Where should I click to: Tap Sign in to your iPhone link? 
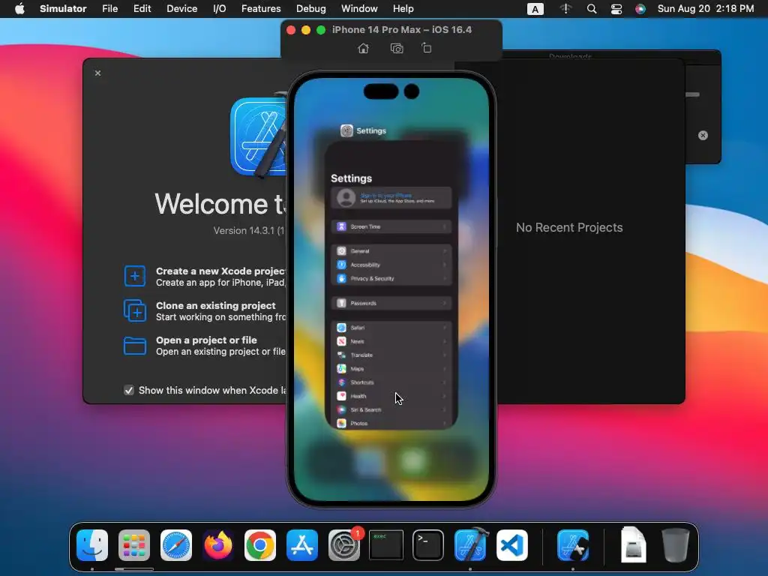(386, 195)
